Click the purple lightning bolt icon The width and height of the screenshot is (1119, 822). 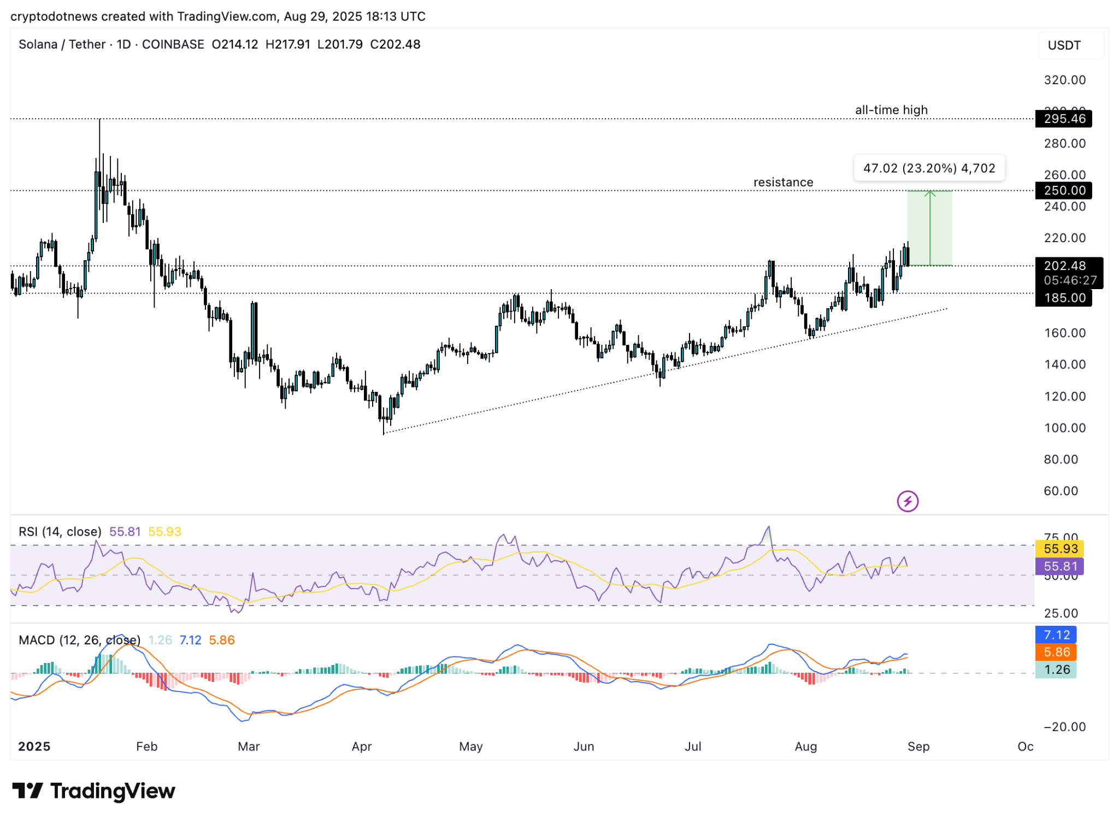(x=907, y=501)
